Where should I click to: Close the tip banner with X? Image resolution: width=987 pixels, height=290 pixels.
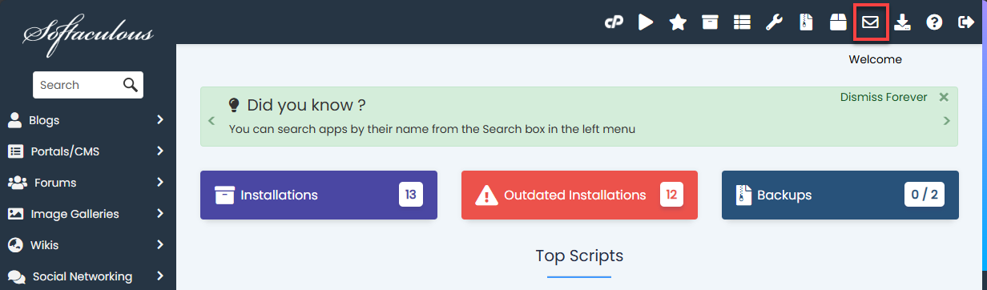pyautogui.click(x=944, y=97)
